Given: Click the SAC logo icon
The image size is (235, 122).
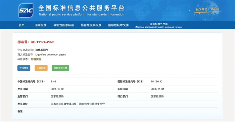Looking at the screenshot, I should pyautogui.click(x=26, y=10).
